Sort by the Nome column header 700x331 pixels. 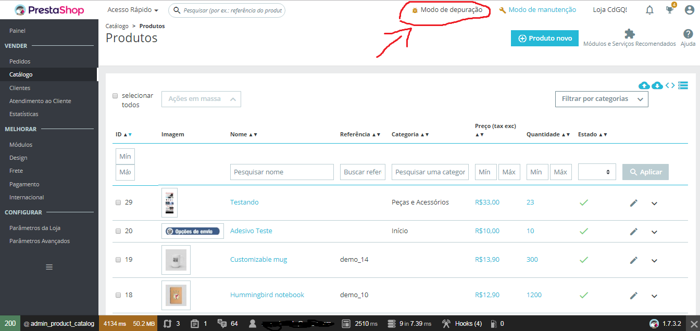point(243,134)
